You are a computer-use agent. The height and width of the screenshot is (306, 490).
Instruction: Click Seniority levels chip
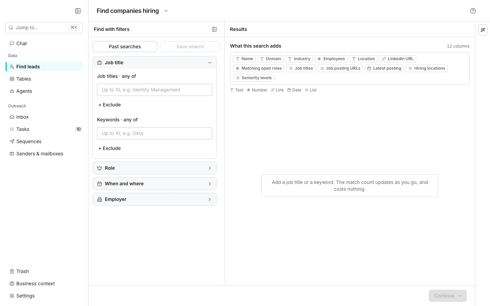pos(254,78)
